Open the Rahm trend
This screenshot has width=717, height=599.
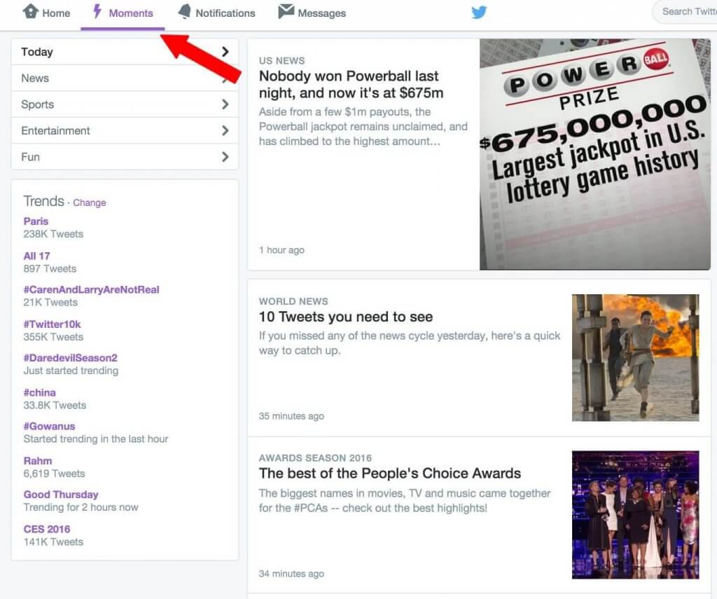pos(38,461)
